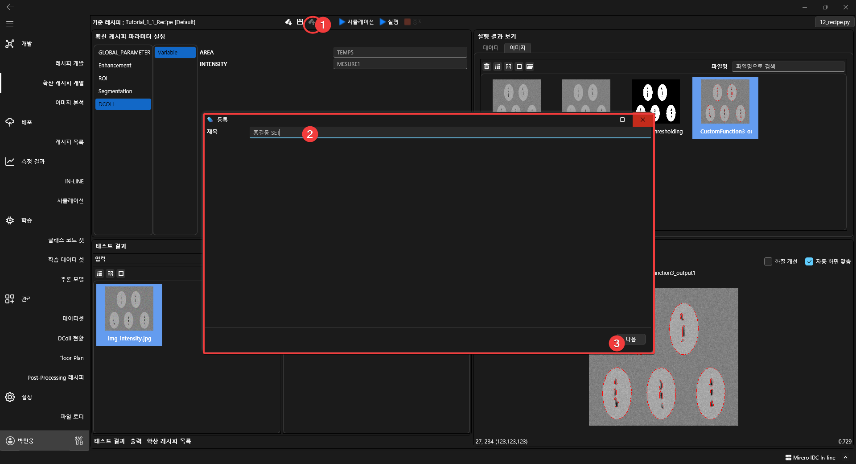The height and width of the screenshot is (464, 856).
Task: Open the 확산 레시피 목록 tab
Action: [x=169, y=441]
